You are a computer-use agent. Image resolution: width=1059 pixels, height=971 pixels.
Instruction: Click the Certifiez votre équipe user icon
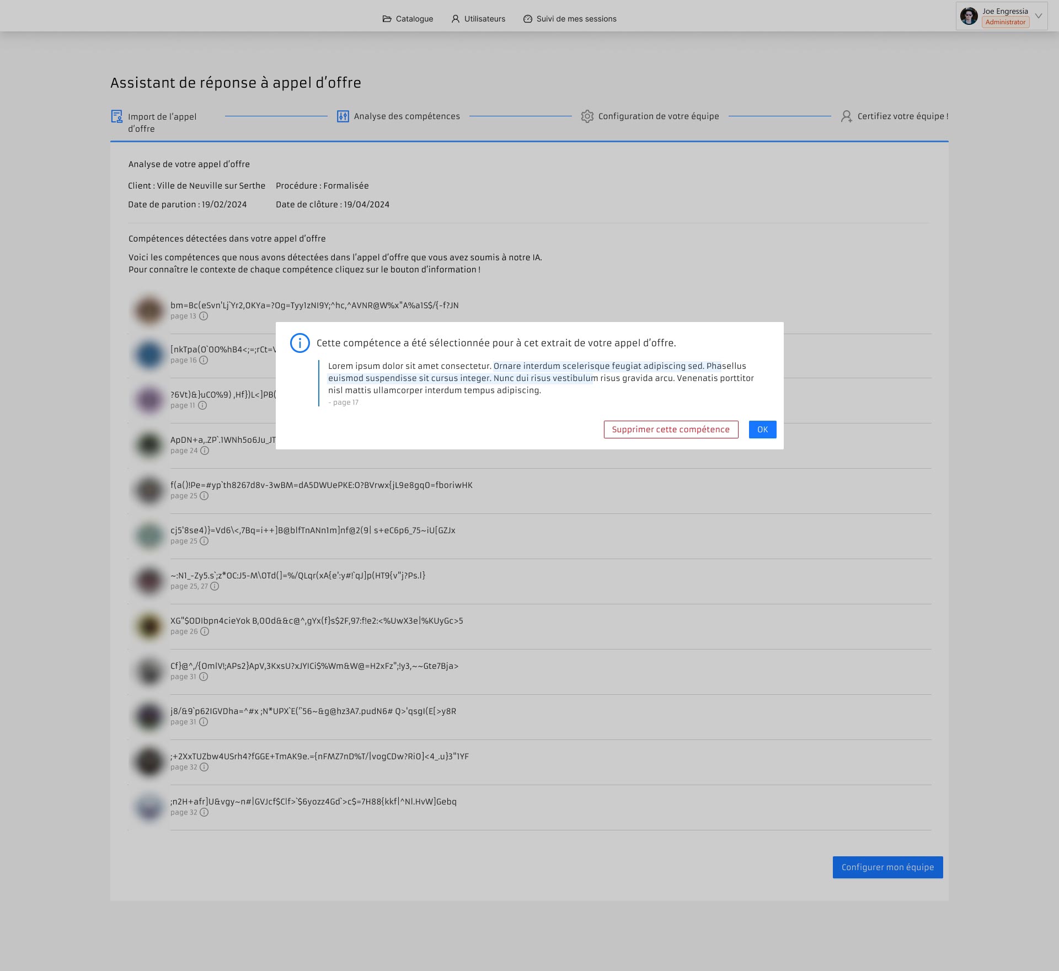[x=846, y=116]
